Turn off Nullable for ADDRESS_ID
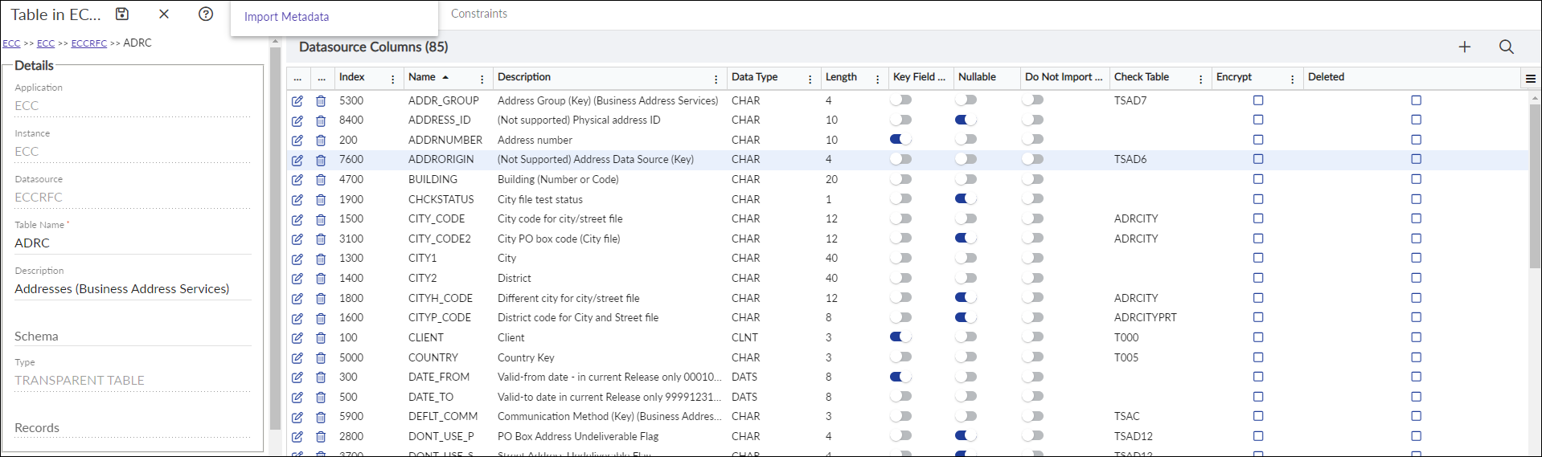The height and width of the screenshot is (457, 1542). (966, 120)
